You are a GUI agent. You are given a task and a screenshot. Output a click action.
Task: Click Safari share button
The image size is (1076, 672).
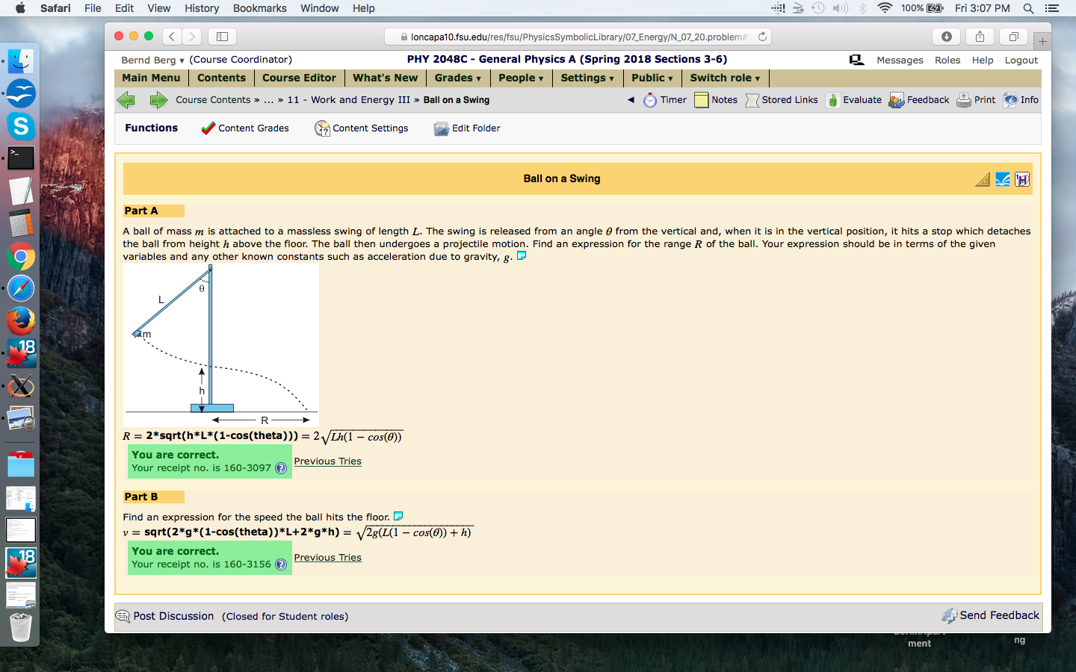tap(980, 37)
